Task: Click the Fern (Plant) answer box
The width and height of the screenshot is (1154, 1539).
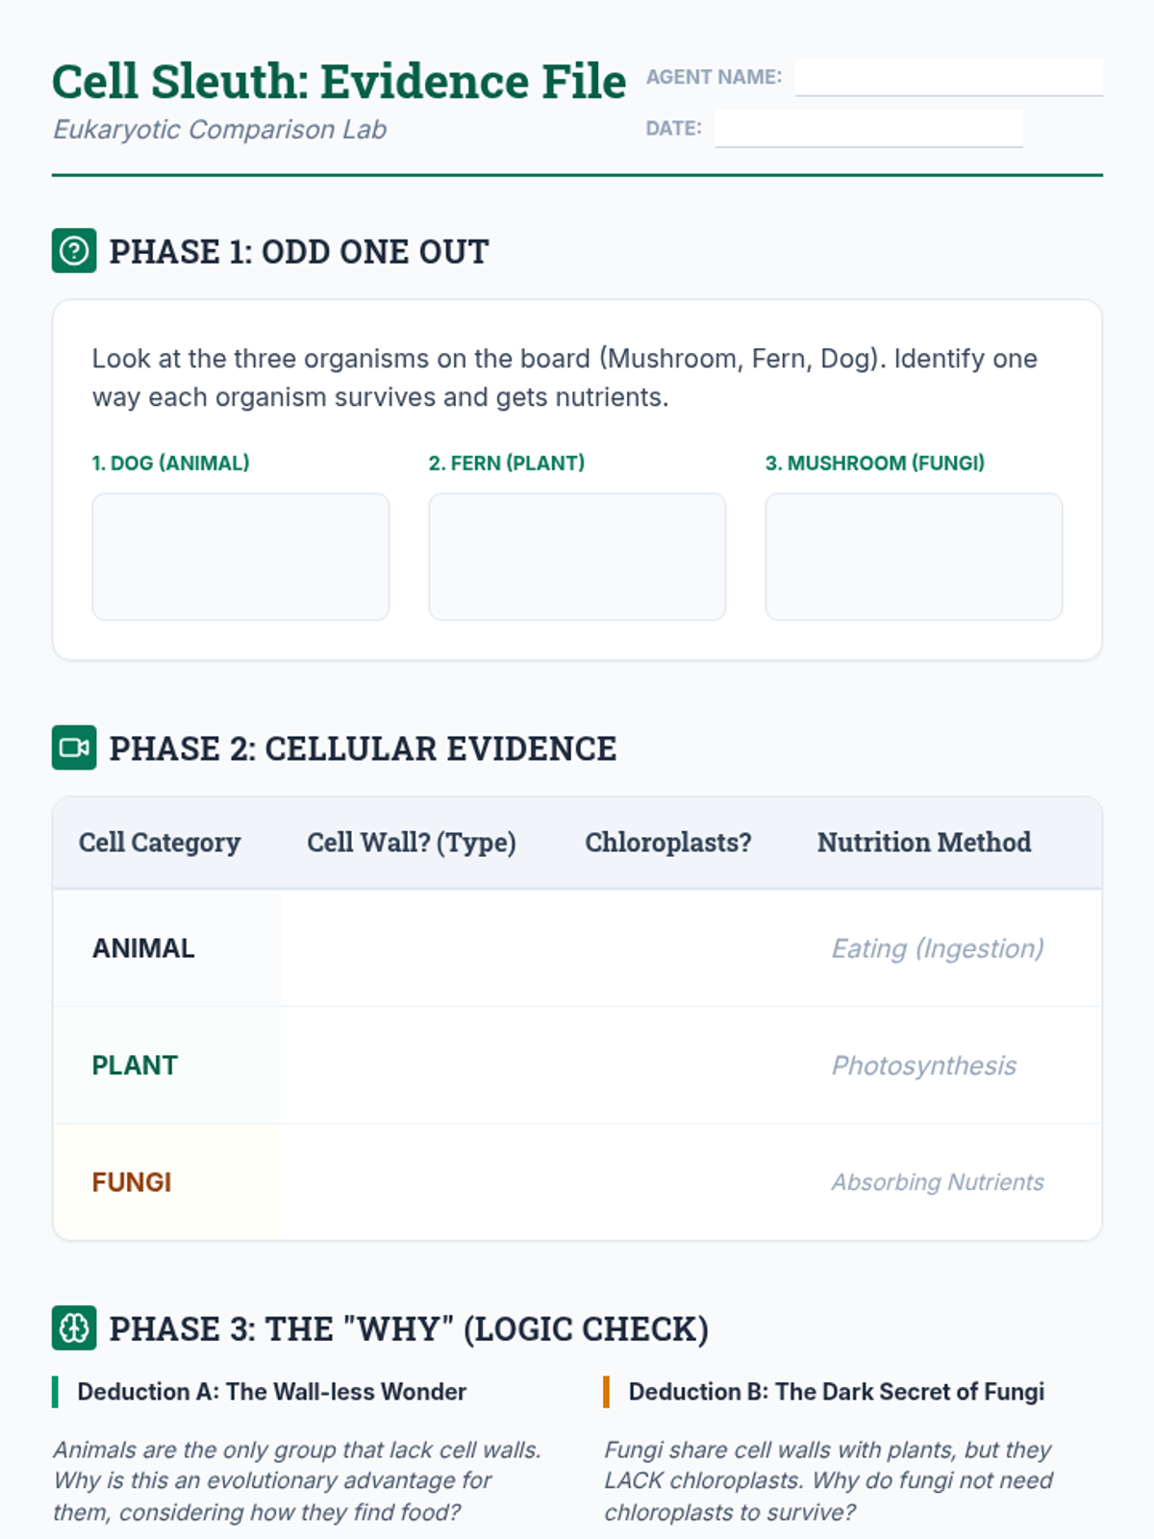Action: [x=577, y=557]
